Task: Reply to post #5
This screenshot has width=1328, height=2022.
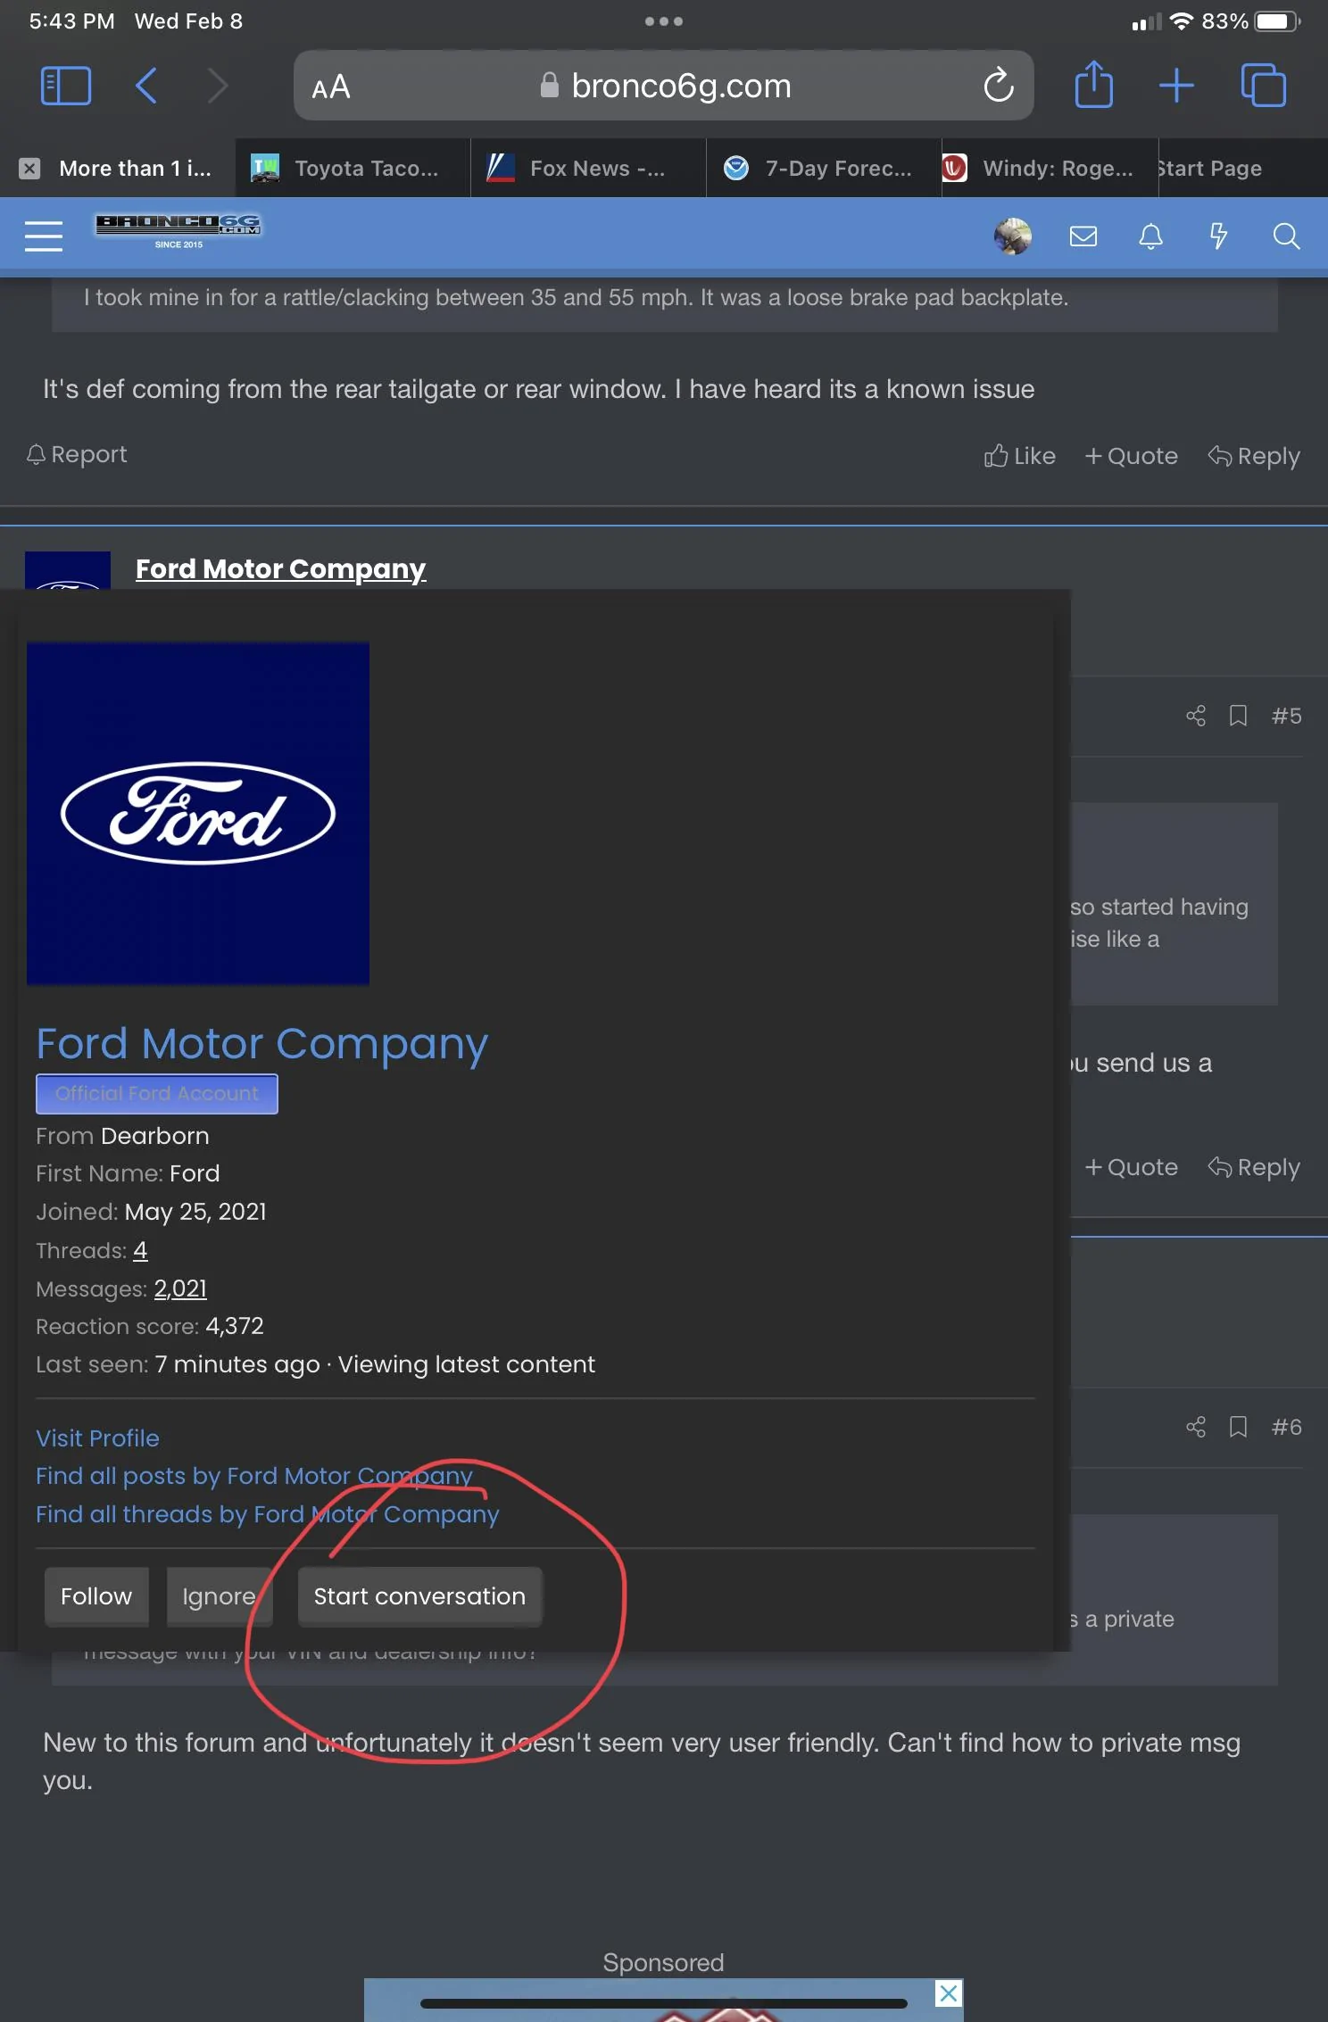Action: pyautogui.click(x=1254, y=1167)
